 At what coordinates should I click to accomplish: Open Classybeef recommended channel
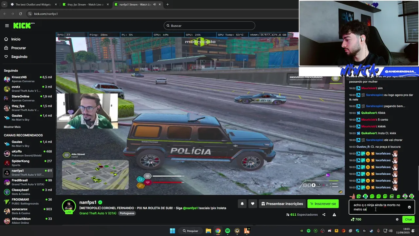[x=28, y=192]
